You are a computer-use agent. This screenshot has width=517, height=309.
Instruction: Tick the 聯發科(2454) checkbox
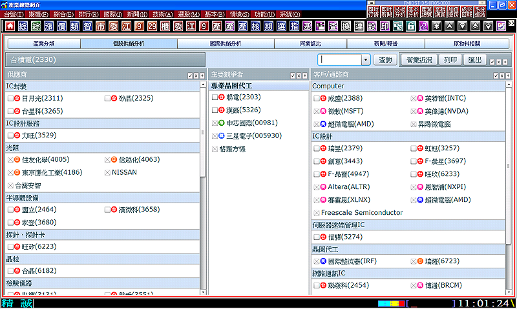pos(317,285)
